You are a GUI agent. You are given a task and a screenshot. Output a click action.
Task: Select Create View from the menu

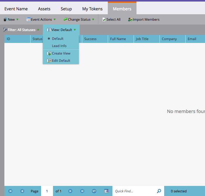(x=61, y=53)
